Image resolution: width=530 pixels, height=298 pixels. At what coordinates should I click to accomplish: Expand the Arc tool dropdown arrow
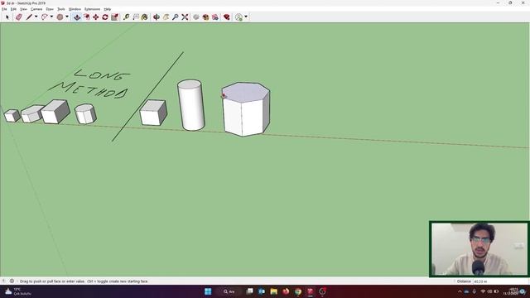(51, 17)
